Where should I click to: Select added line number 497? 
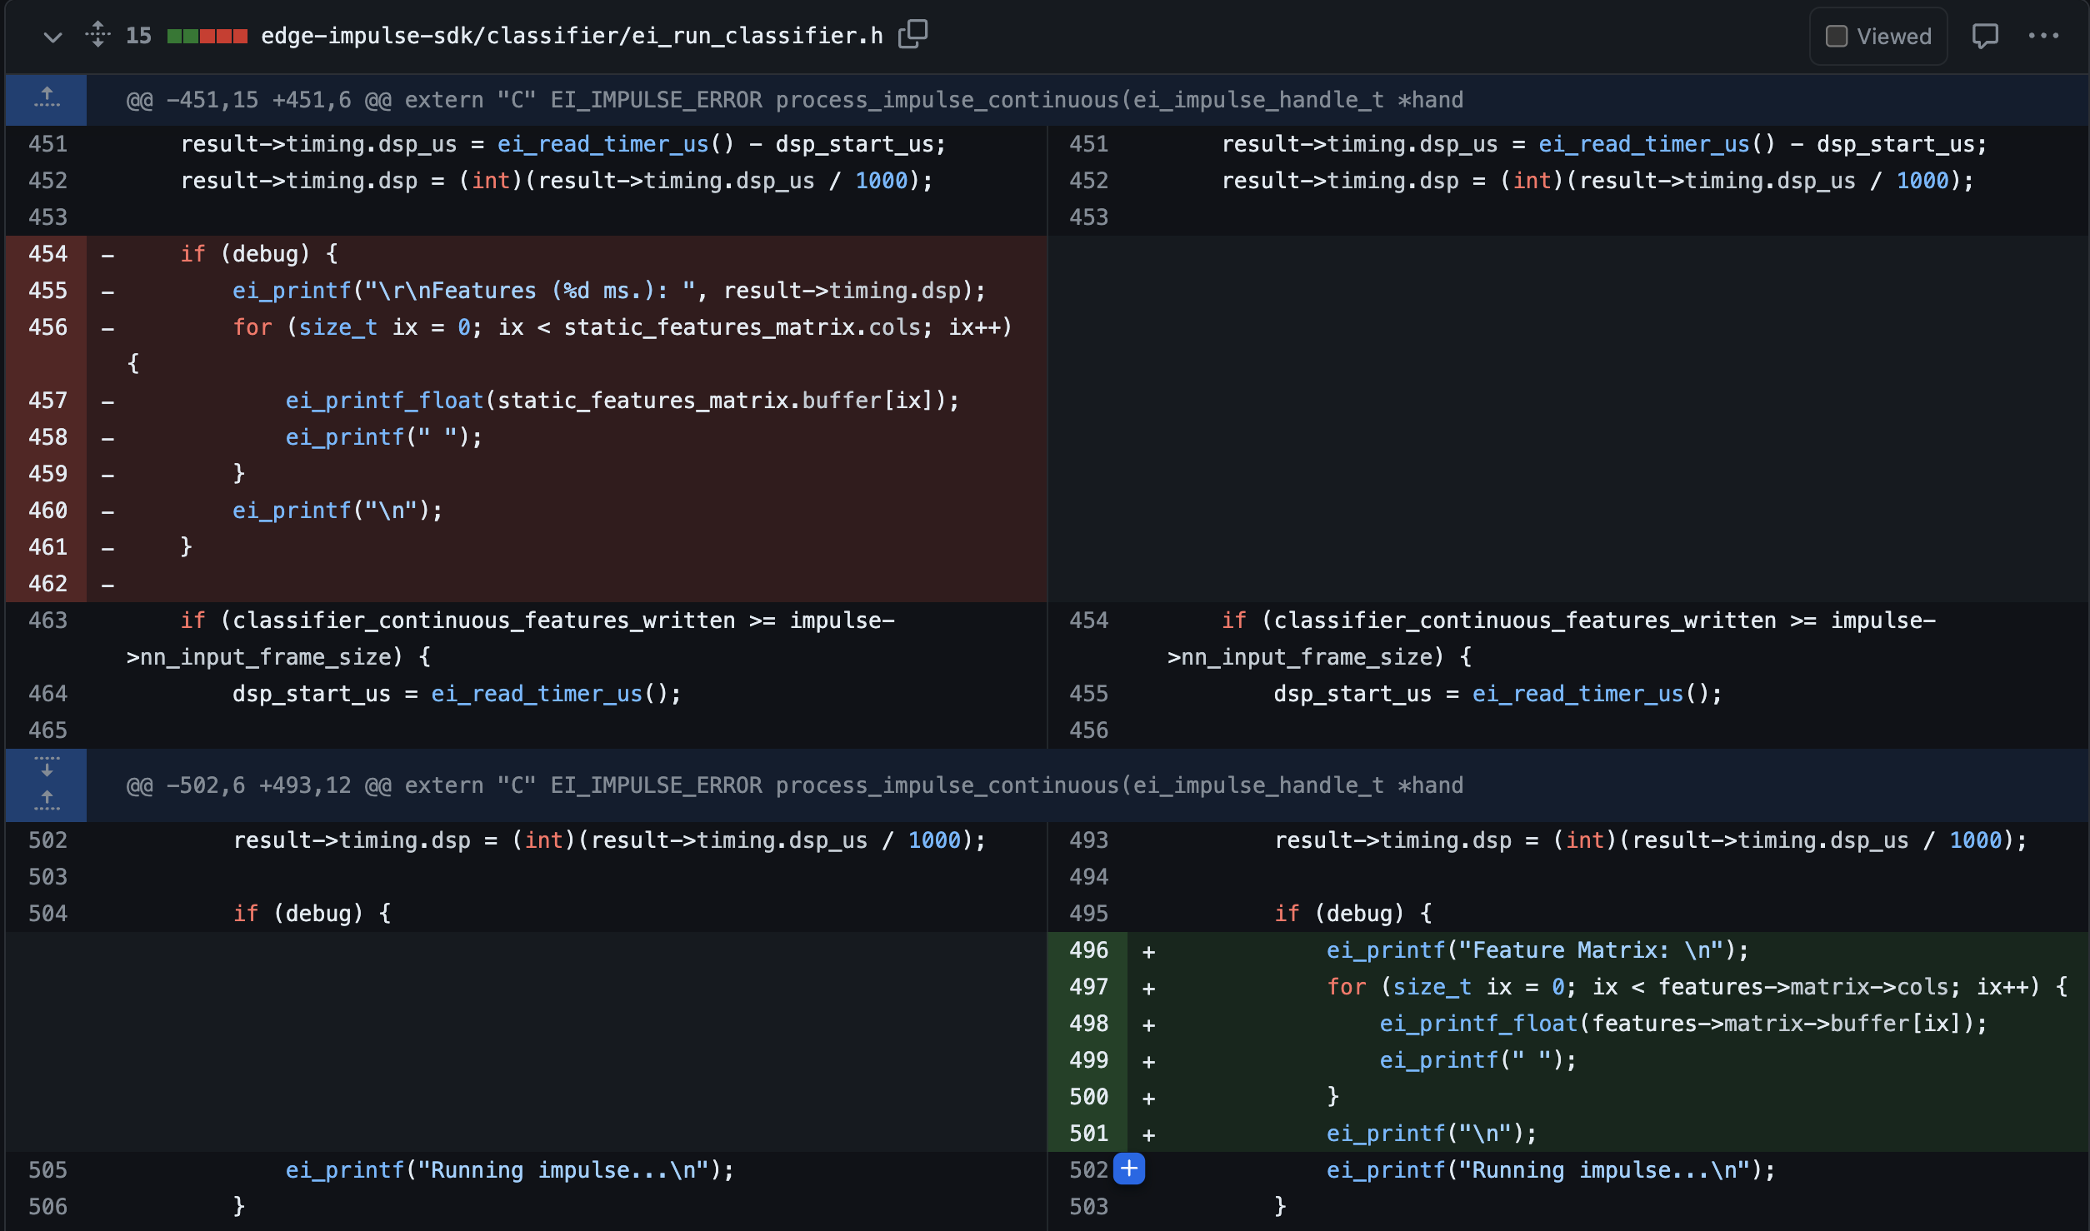pyautogui.click(x=1088, y=987)
